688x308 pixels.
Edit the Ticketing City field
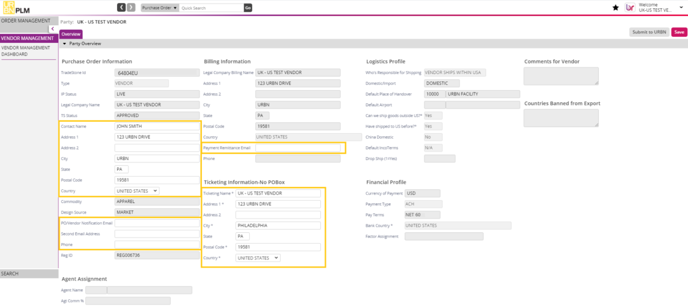pos(278,226)
